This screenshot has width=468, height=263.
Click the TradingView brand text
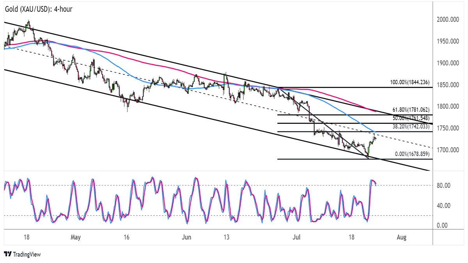coord(27,254)
